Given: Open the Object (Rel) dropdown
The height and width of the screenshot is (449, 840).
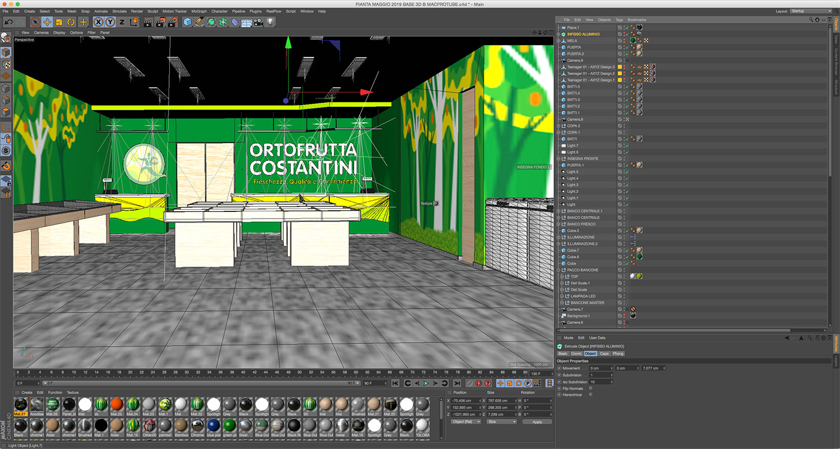Looking at the screenshot, I should click(x=466, y=422).
